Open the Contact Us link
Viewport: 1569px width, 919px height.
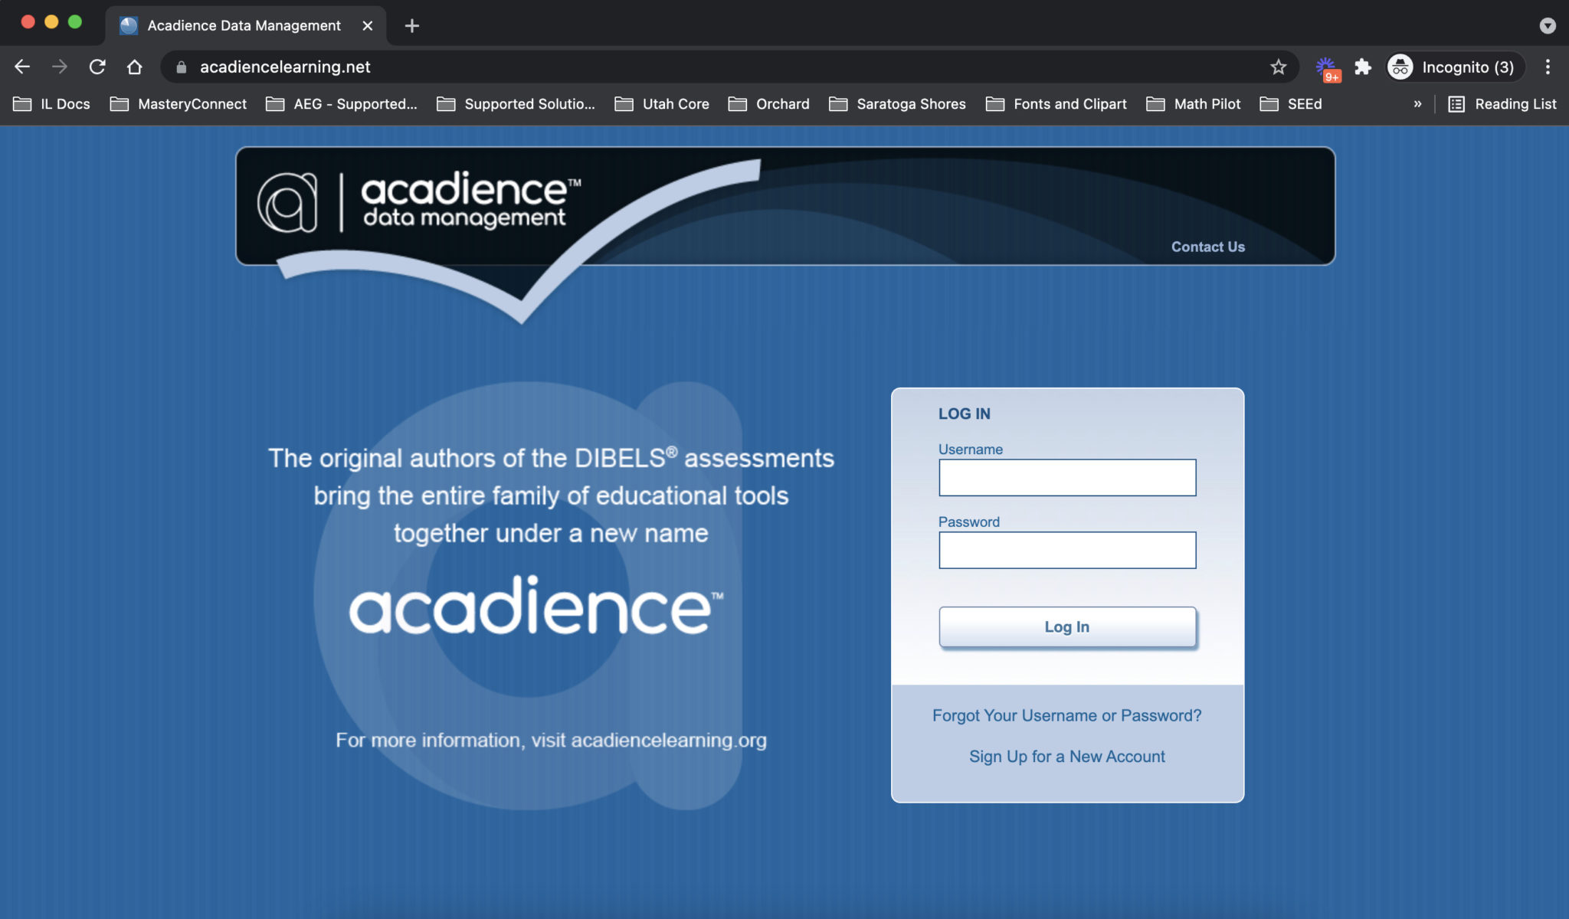pos(1207,247)
